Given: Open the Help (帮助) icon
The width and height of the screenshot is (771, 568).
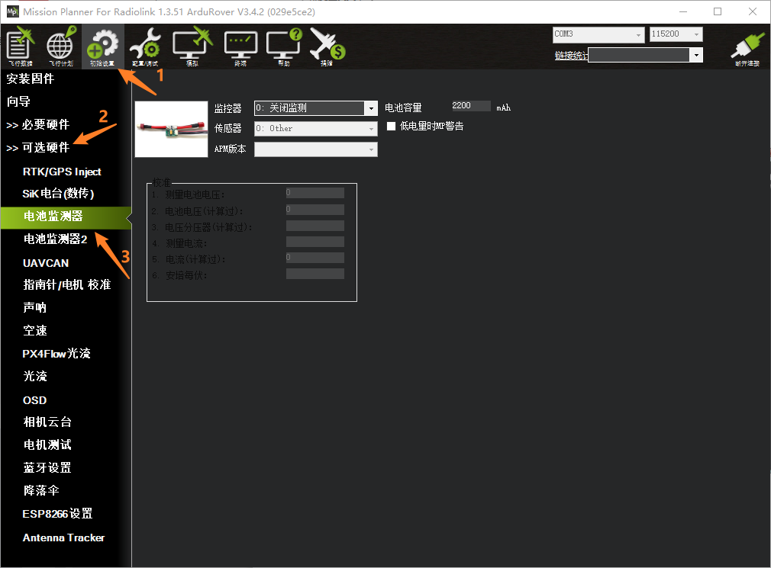Looking at the screenshot, I should (284, 47).
